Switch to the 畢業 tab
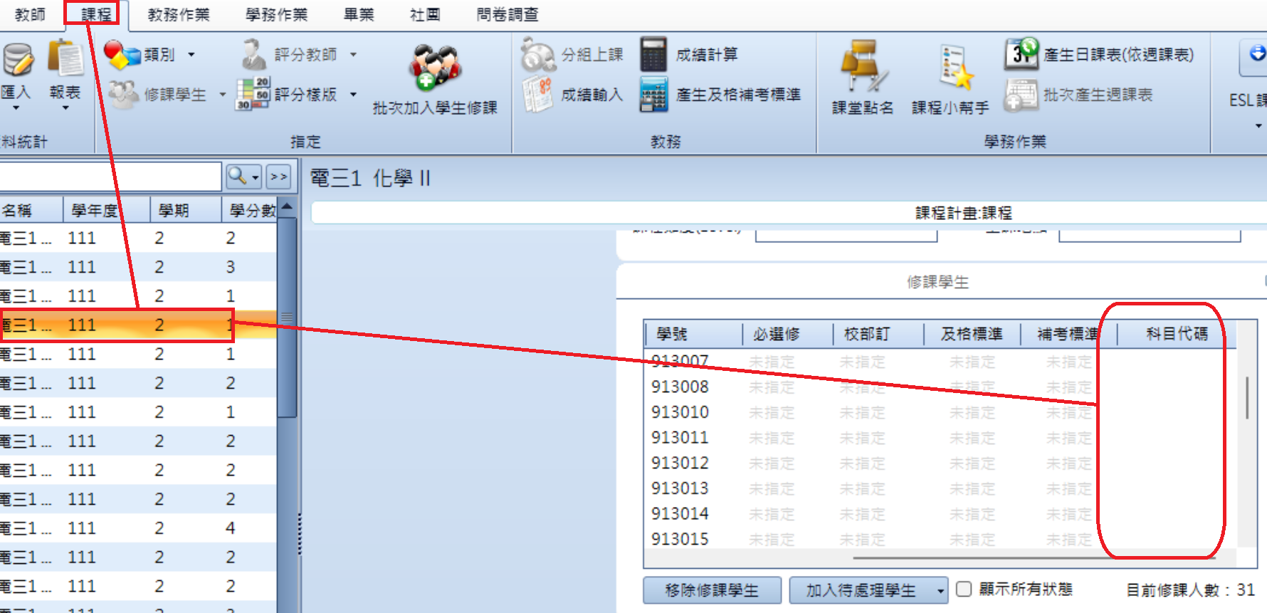This screenshot has width=1267, height=613. pyautogui.click(x=359, y=14)
